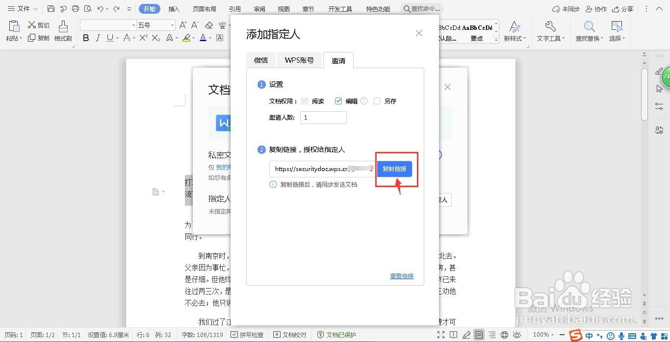Screen dimensions: 670x342
Task: Click the New Style (新样式) icon
Action: coord(515,26)
